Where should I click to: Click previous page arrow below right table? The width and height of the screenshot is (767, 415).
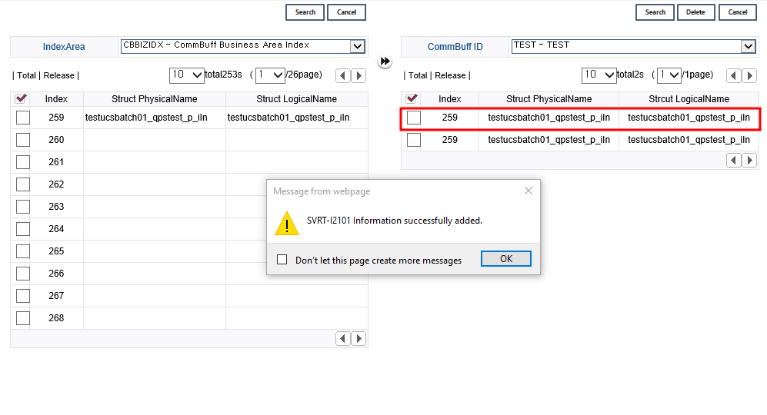[734, 160]
